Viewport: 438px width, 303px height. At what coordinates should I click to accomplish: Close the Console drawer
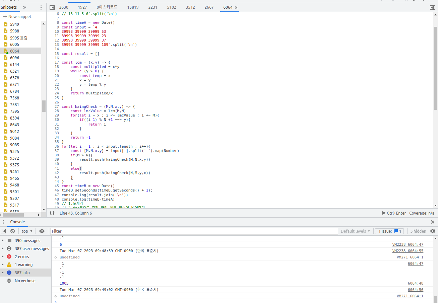(432, 222)
